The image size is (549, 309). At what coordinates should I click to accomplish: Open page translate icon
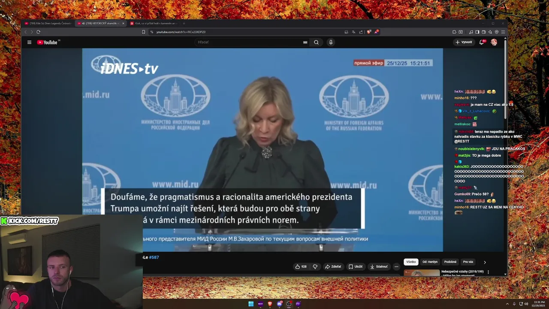coord(353,32)
